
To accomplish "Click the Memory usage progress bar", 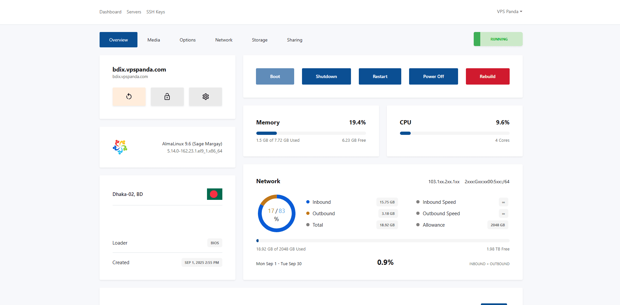I will coord(311,133).
